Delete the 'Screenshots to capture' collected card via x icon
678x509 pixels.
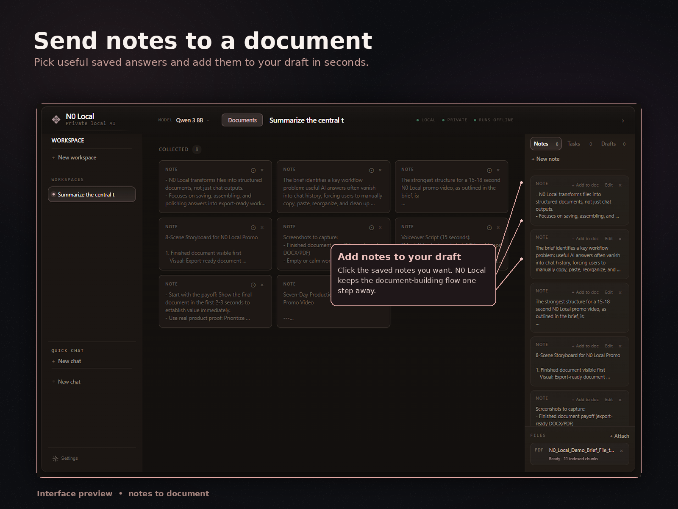point(380,228)
